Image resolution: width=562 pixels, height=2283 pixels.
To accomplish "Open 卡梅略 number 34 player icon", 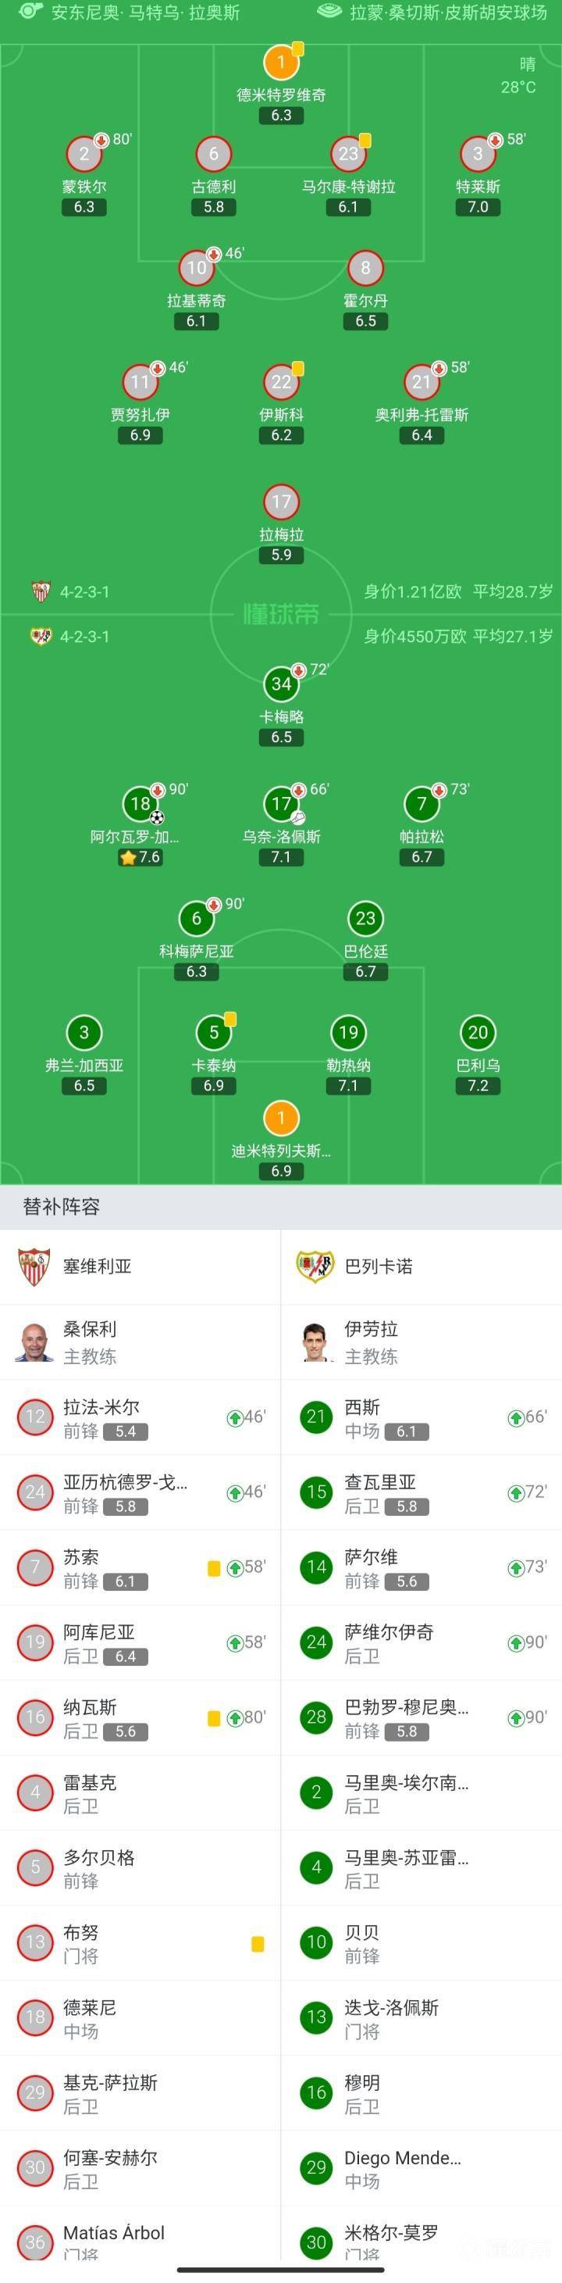I will [282, 684].
